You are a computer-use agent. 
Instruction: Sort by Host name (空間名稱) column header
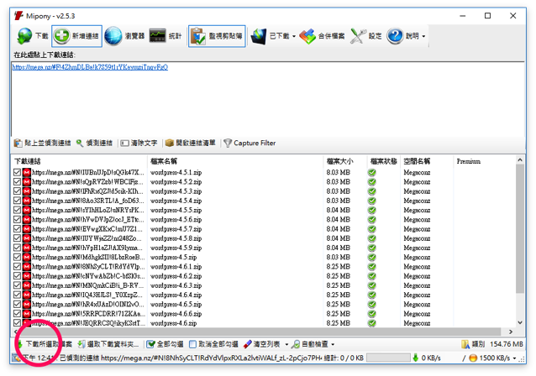pos(427,161)
